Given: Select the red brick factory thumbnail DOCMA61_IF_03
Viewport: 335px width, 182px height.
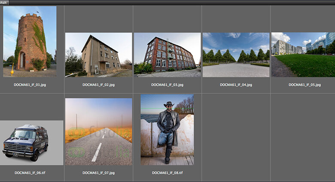Looking at the screenshot, I should 167,55.
